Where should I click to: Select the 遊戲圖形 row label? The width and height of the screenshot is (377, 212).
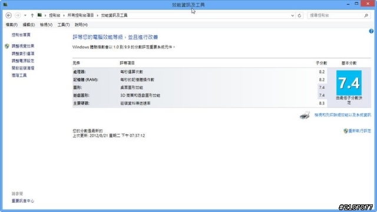click(x=81, y=95)
